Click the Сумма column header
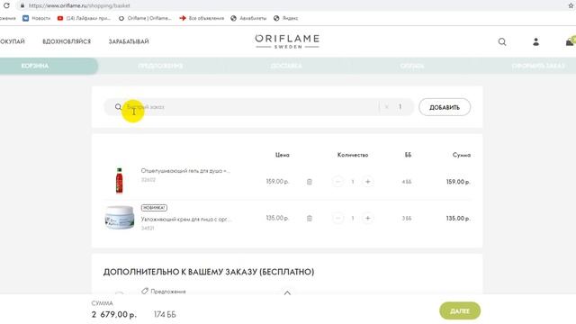Screen dimensions: 576x324 pyautogui.click(x=462, y=155)
